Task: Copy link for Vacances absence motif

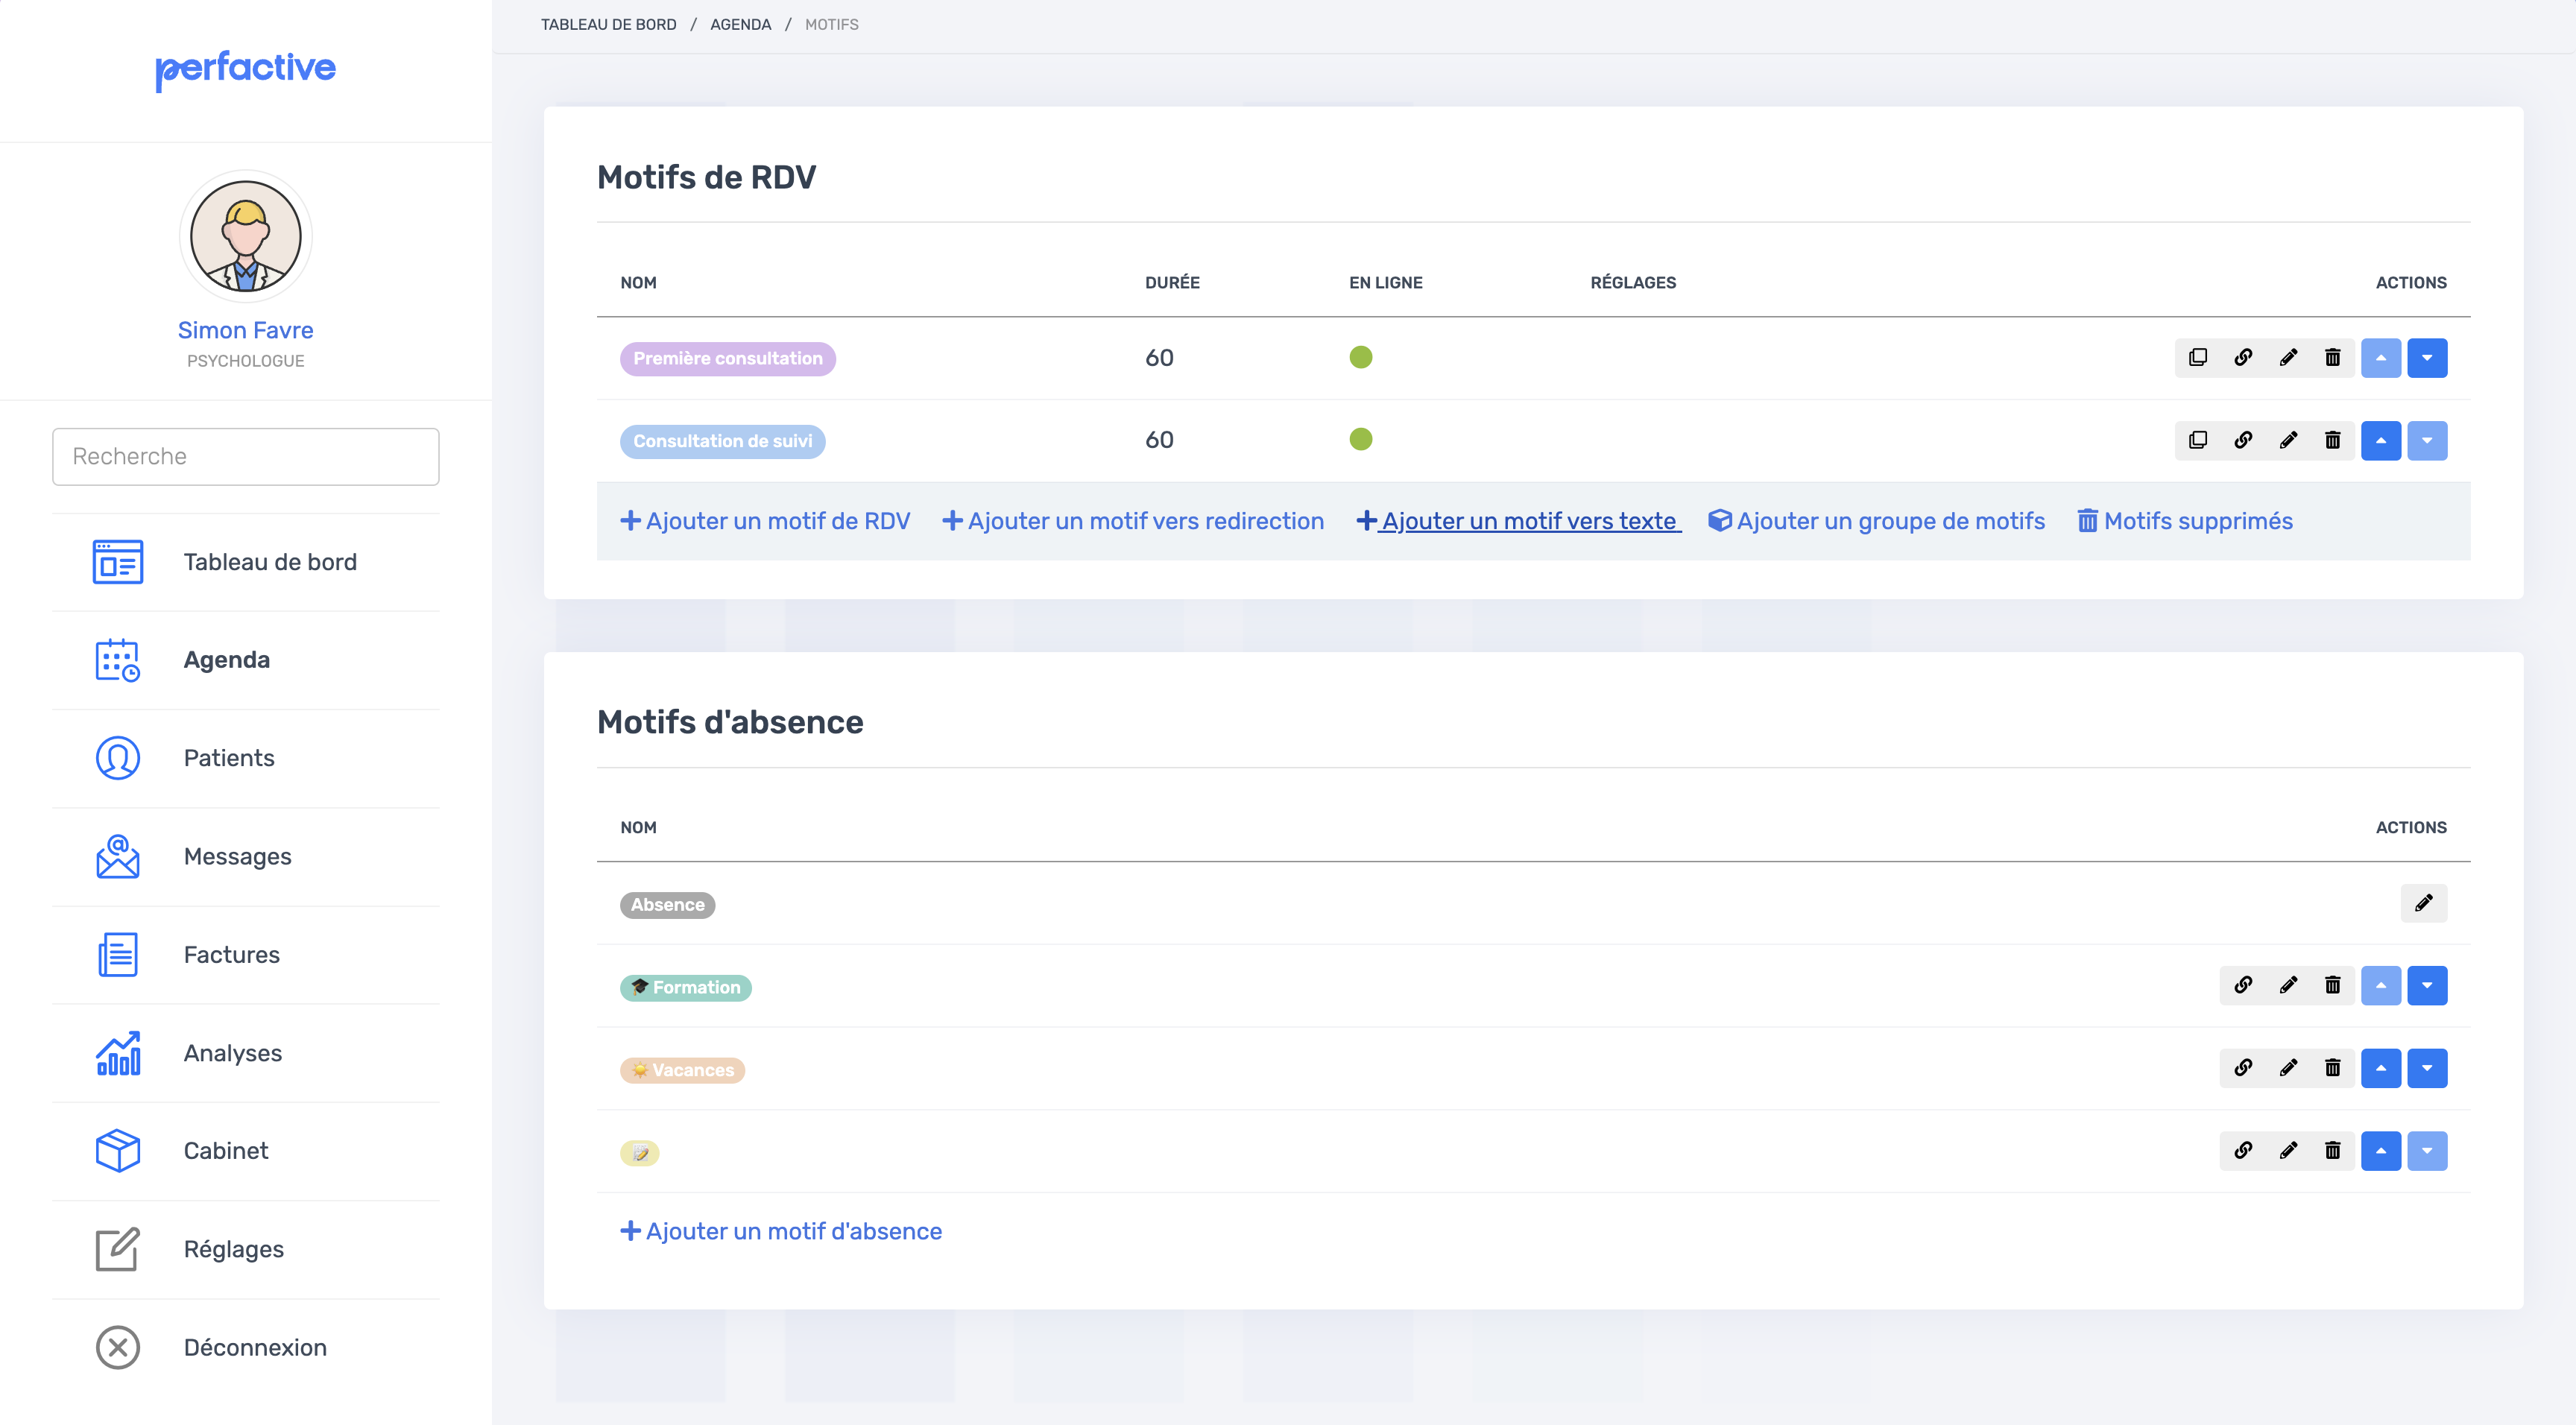Action: coord(2243,1068)
